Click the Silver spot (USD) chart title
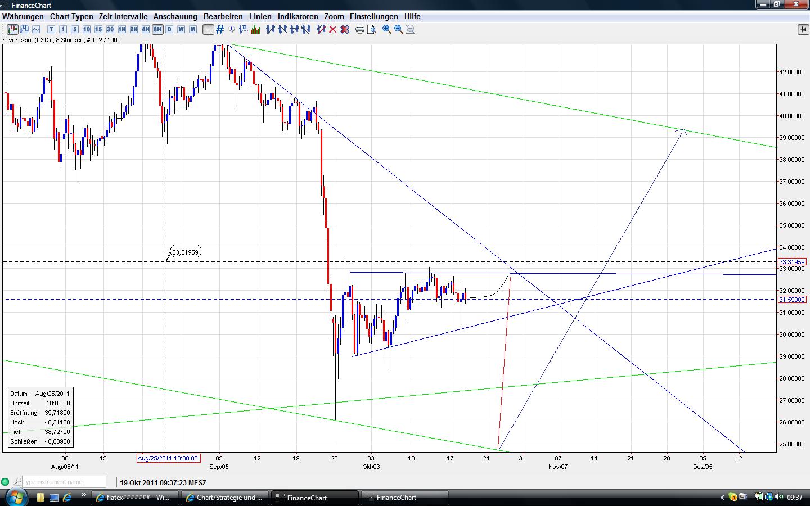The image size is (810, 506). pyautogui.click(x=62, y=40)
